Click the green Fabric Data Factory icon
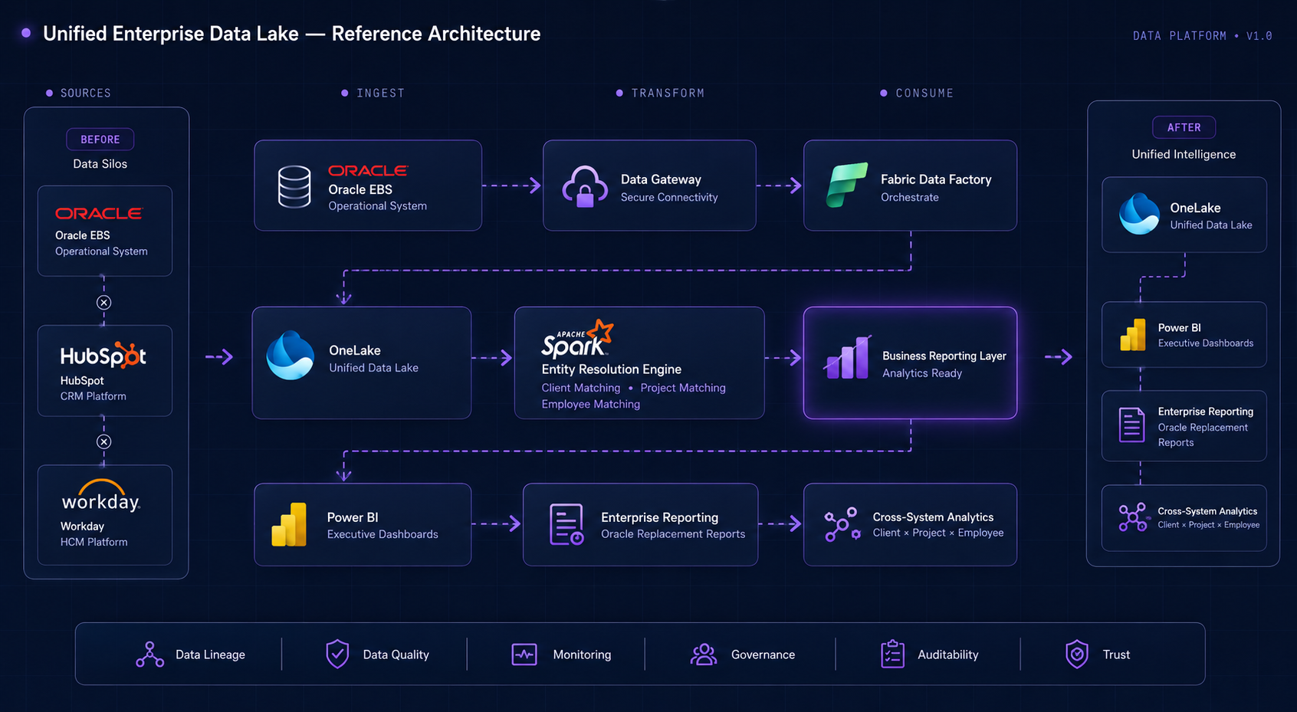Viewport: 1297px width, 712px height. pyautogui.click(x=847, y=185)
